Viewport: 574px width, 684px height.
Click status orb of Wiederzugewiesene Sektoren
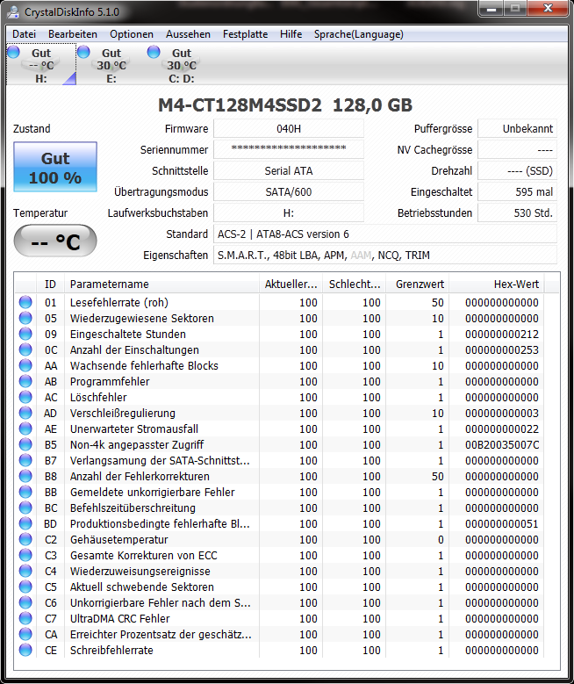click(x=25, y=318)
